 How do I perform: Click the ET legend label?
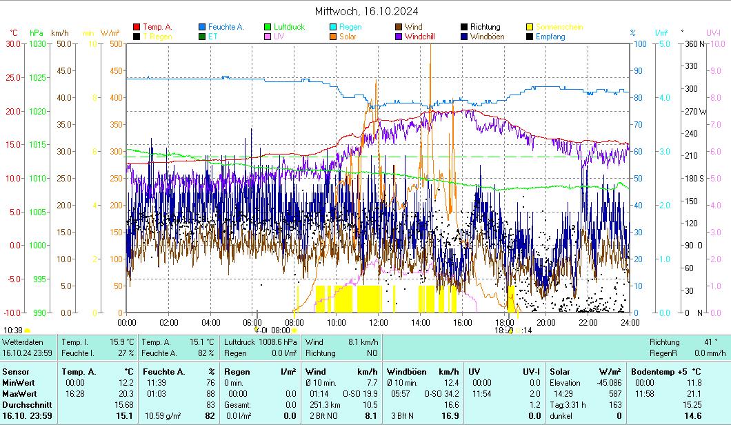coord(212,37)
